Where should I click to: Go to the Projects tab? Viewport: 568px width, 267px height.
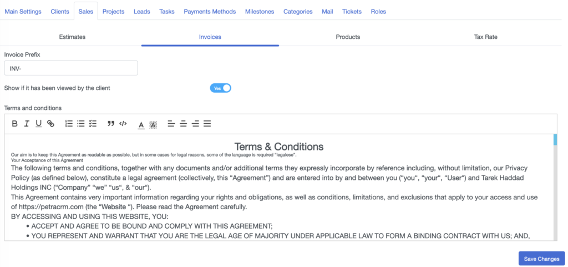pyautogui.click(x=113, y=12)
